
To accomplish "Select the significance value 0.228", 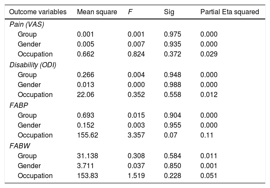I will [172, 175].
